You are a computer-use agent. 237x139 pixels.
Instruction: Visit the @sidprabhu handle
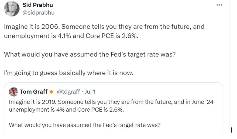click(39, 12)
